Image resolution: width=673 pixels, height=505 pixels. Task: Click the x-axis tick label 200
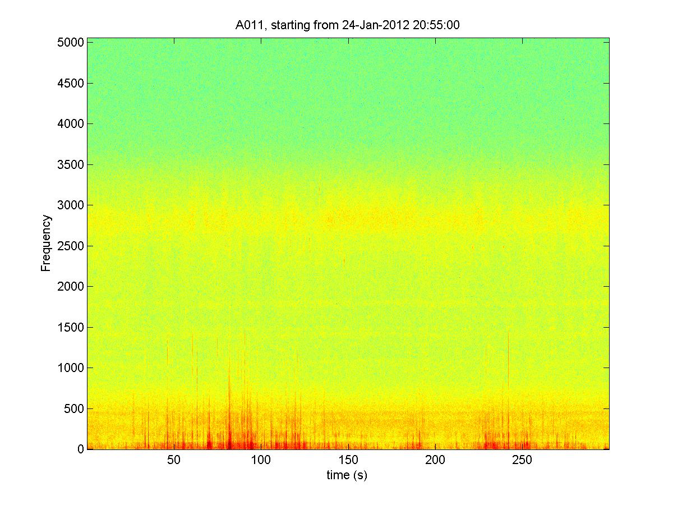[435, 460]
